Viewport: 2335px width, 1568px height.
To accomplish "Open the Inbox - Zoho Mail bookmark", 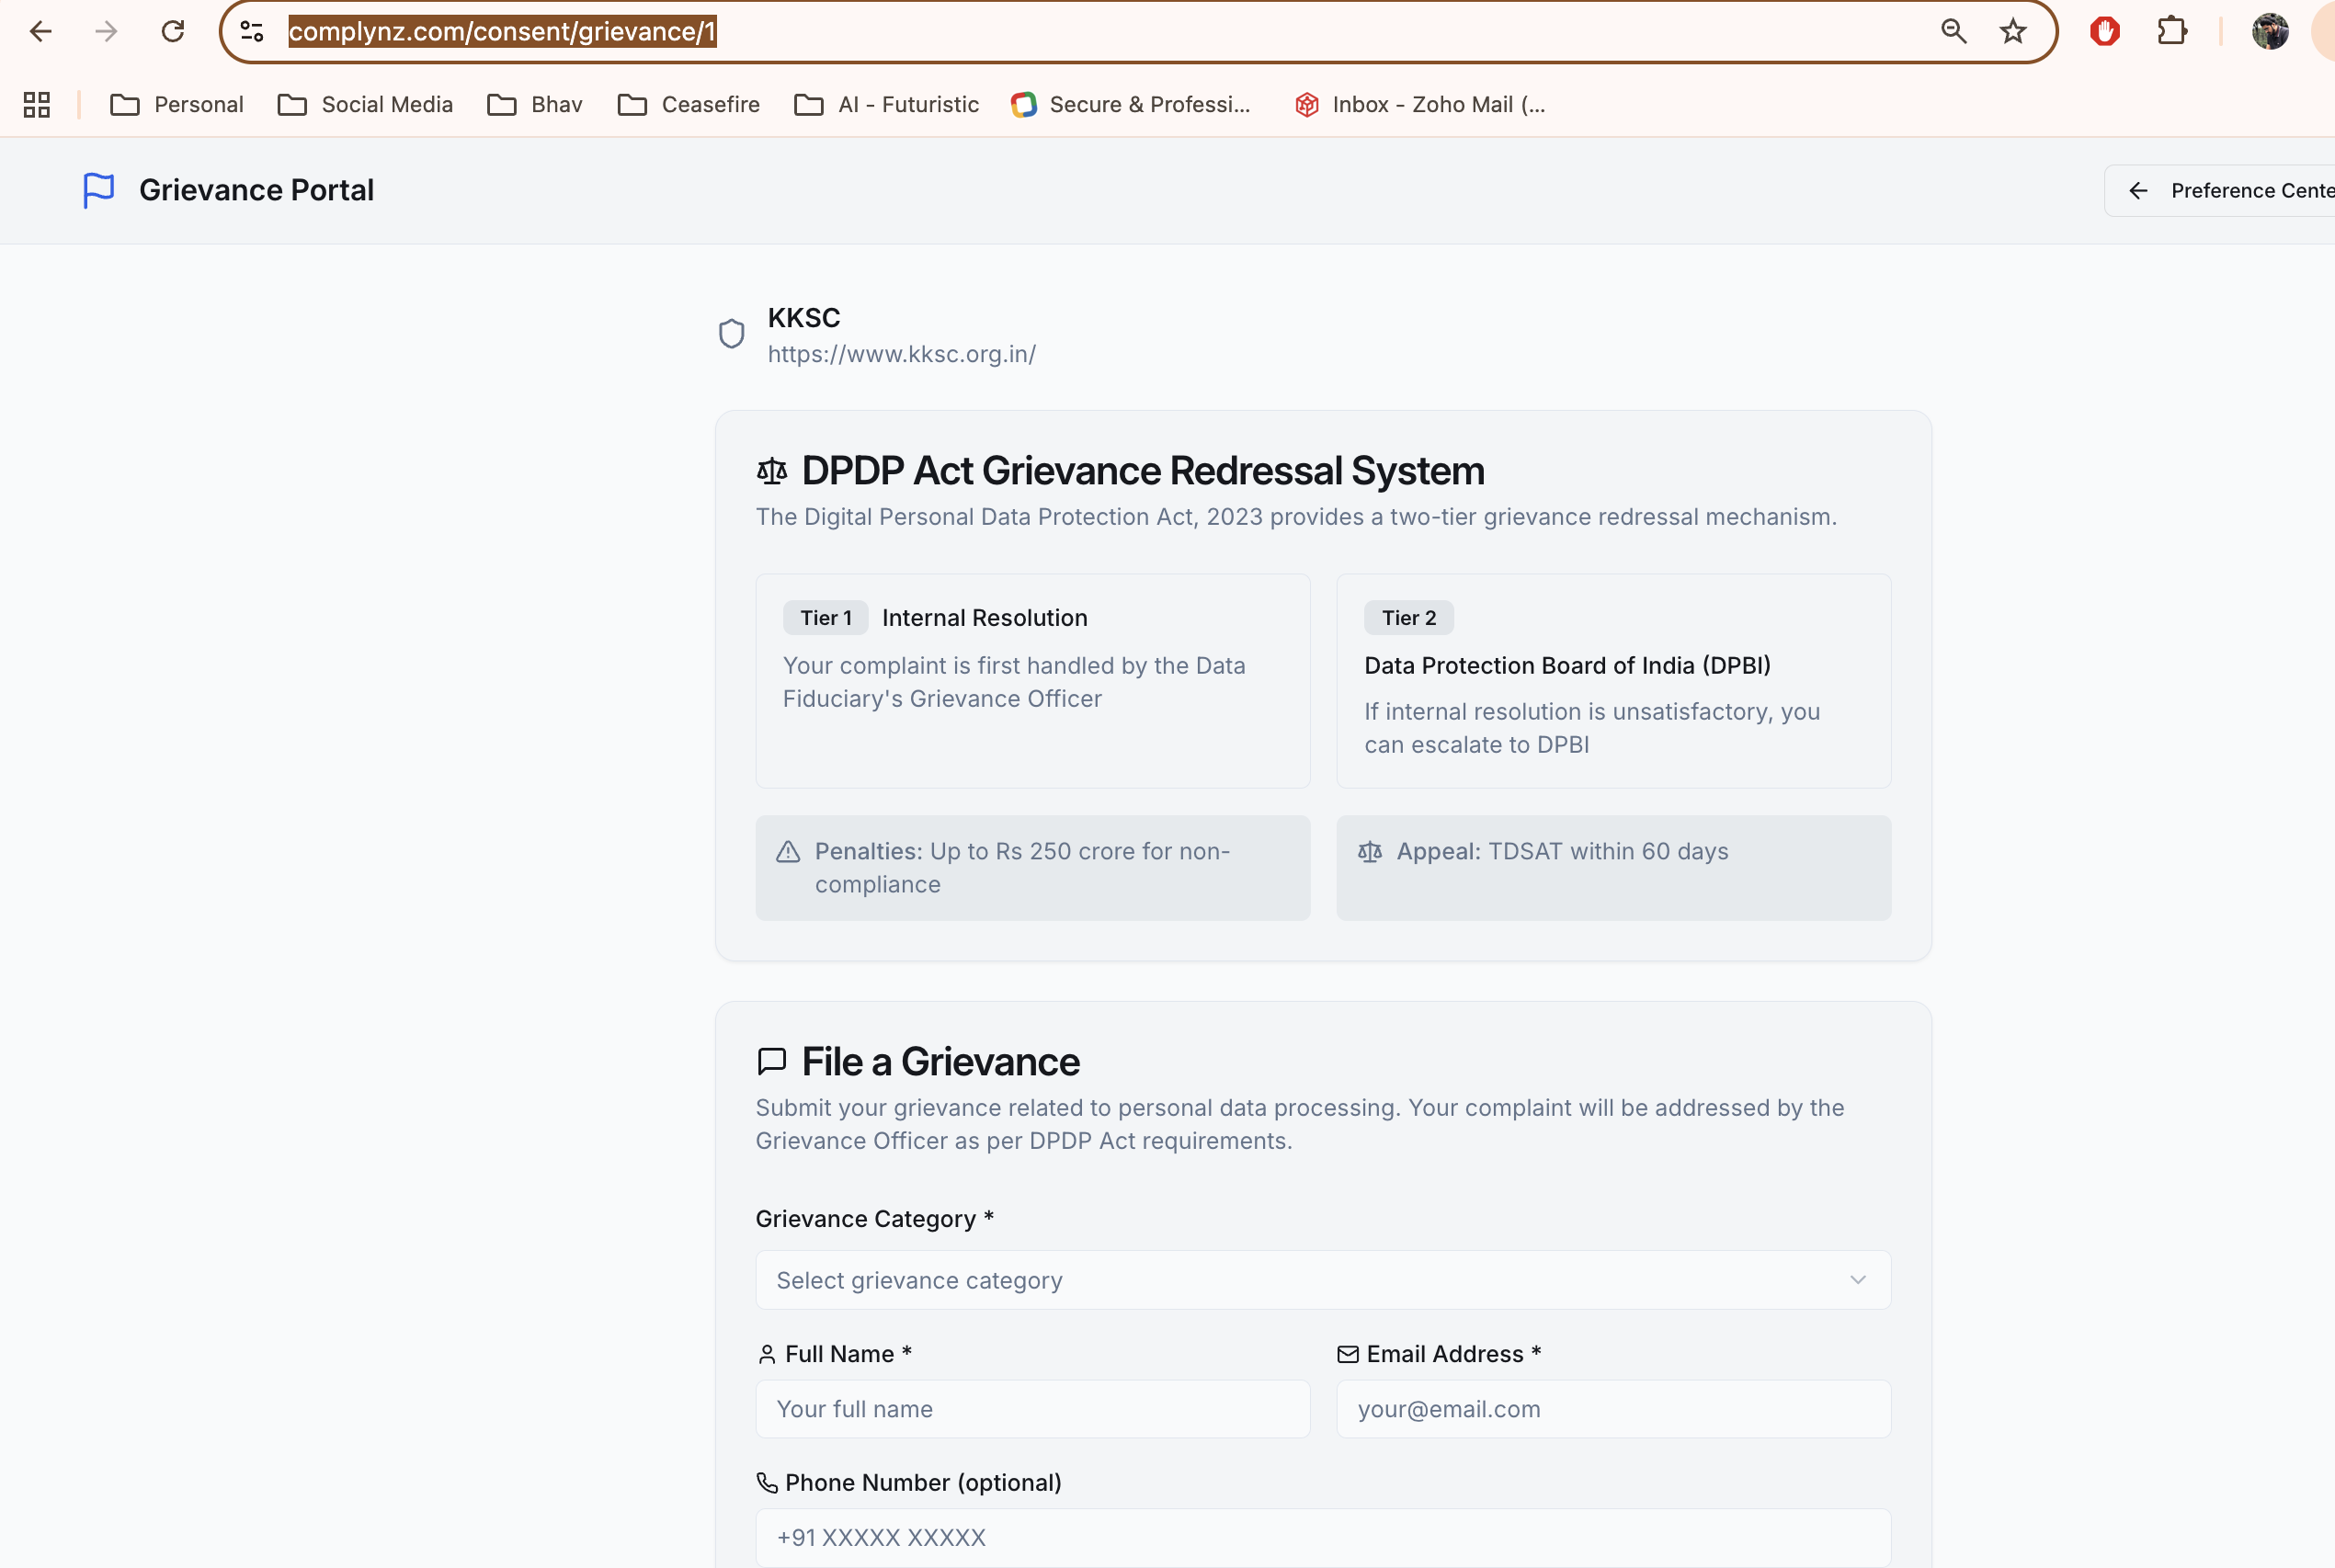I will click(1420, 104).
